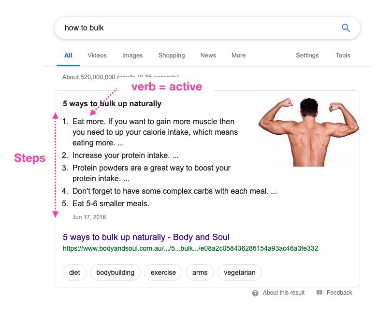The height and width of the screenshot is (313, 392).
Task: Switch to the Videos tab
Action: click(97, 56)
